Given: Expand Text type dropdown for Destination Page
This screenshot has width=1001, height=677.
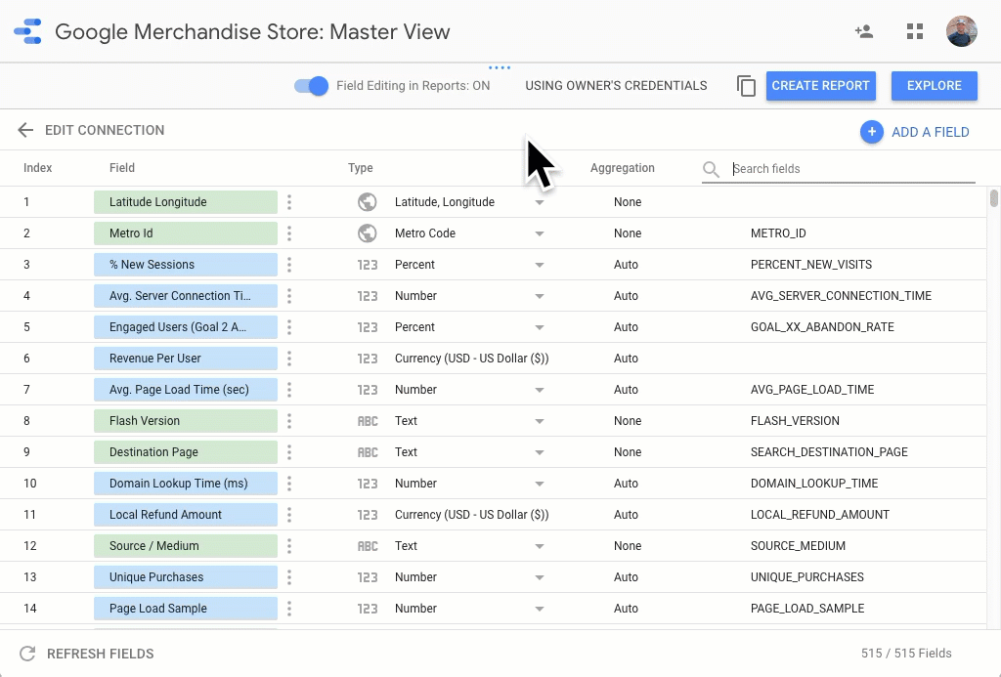Looking at the screenshot, I should pos(540,453).
